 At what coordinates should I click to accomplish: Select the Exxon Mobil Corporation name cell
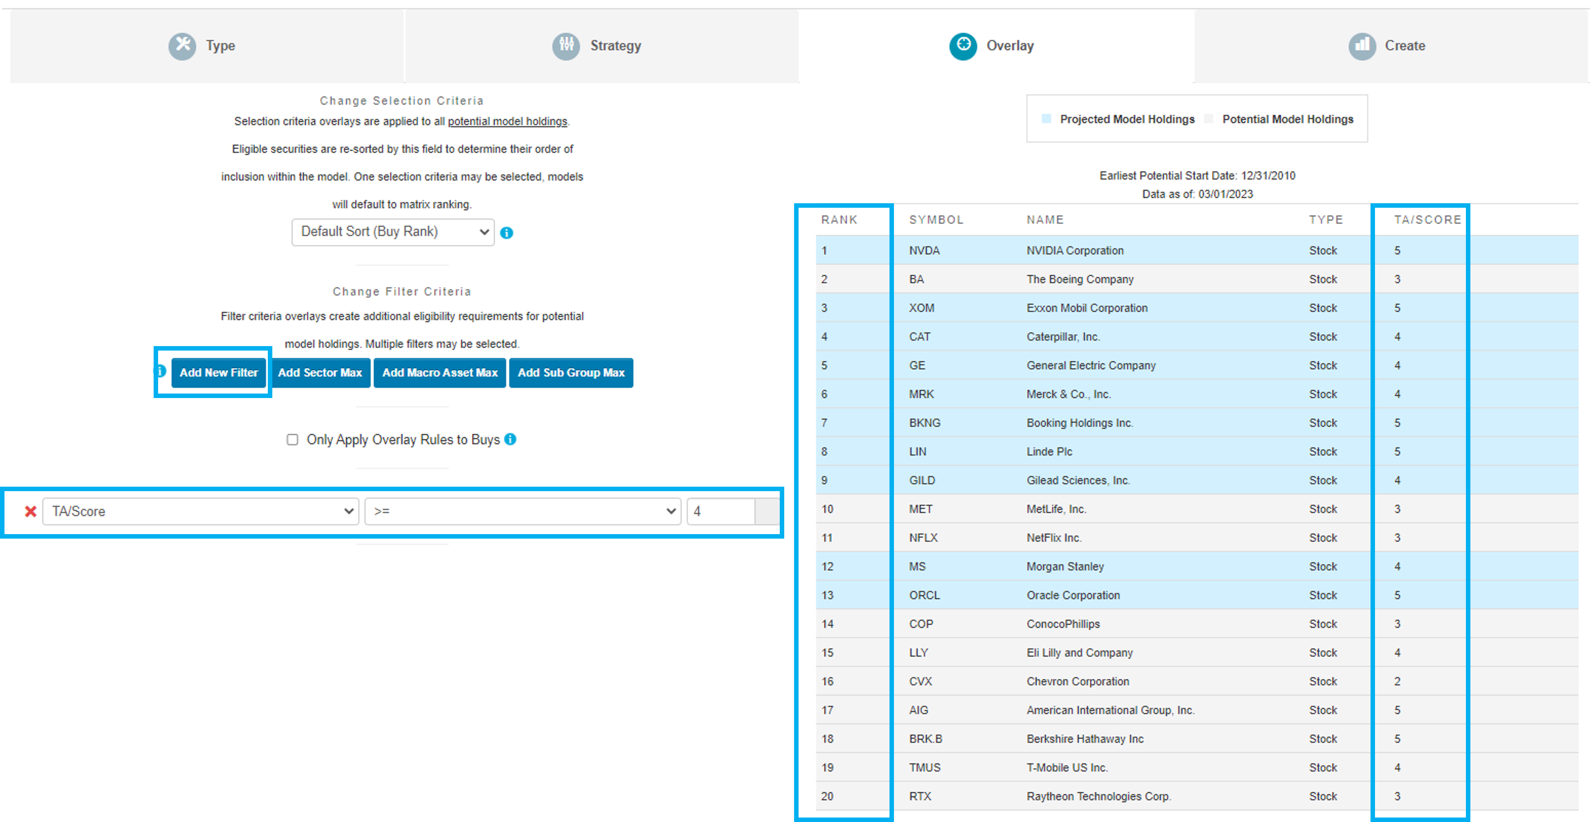coord(1087,308)
